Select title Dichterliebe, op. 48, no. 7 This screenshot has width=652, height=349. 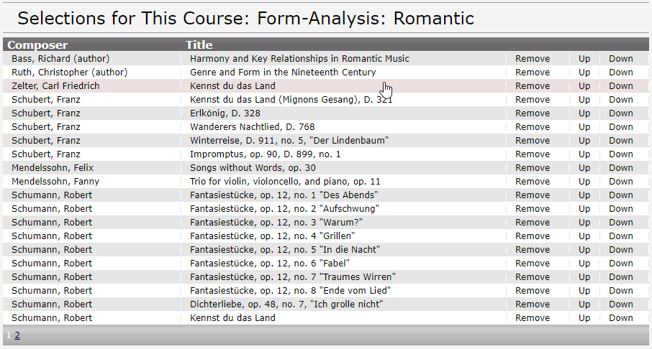pos(286,304)
